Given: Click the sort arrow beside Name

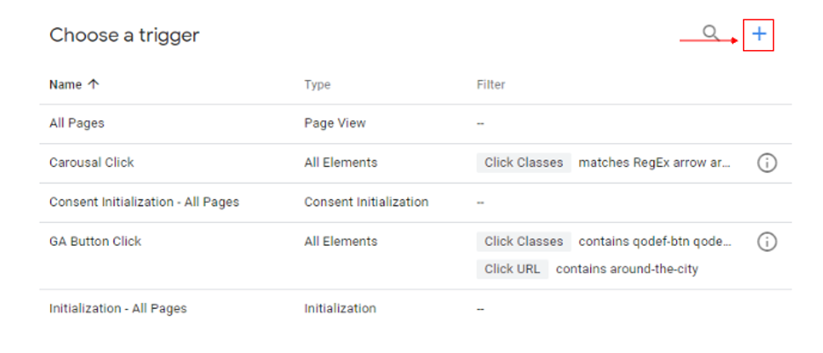Looking at the screenshot, I should (94, 85).
